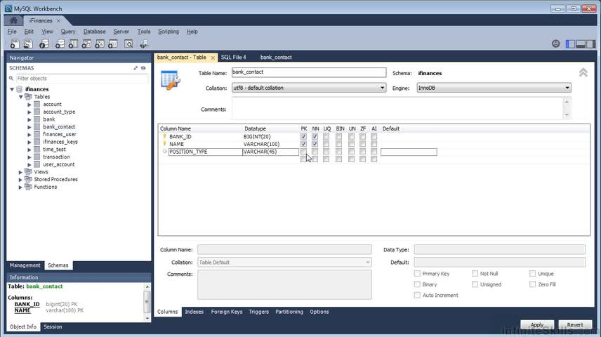The width and height of the screenshot is (601, 337).
Task: Open the Home screen tab icon
Action: point(14,20)
